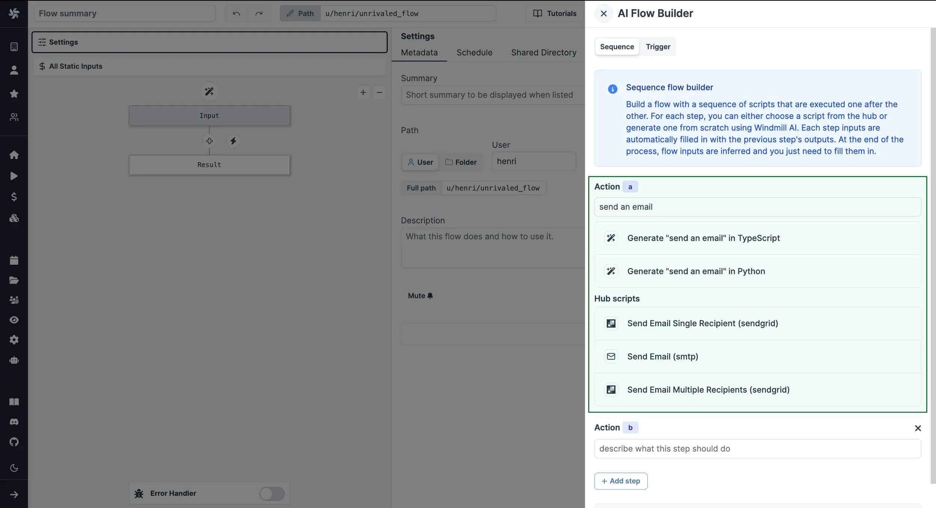Switch to the Trigger tab in AI Flow Builder
This screenshot has width=936, height=508.
click(658, 47)
